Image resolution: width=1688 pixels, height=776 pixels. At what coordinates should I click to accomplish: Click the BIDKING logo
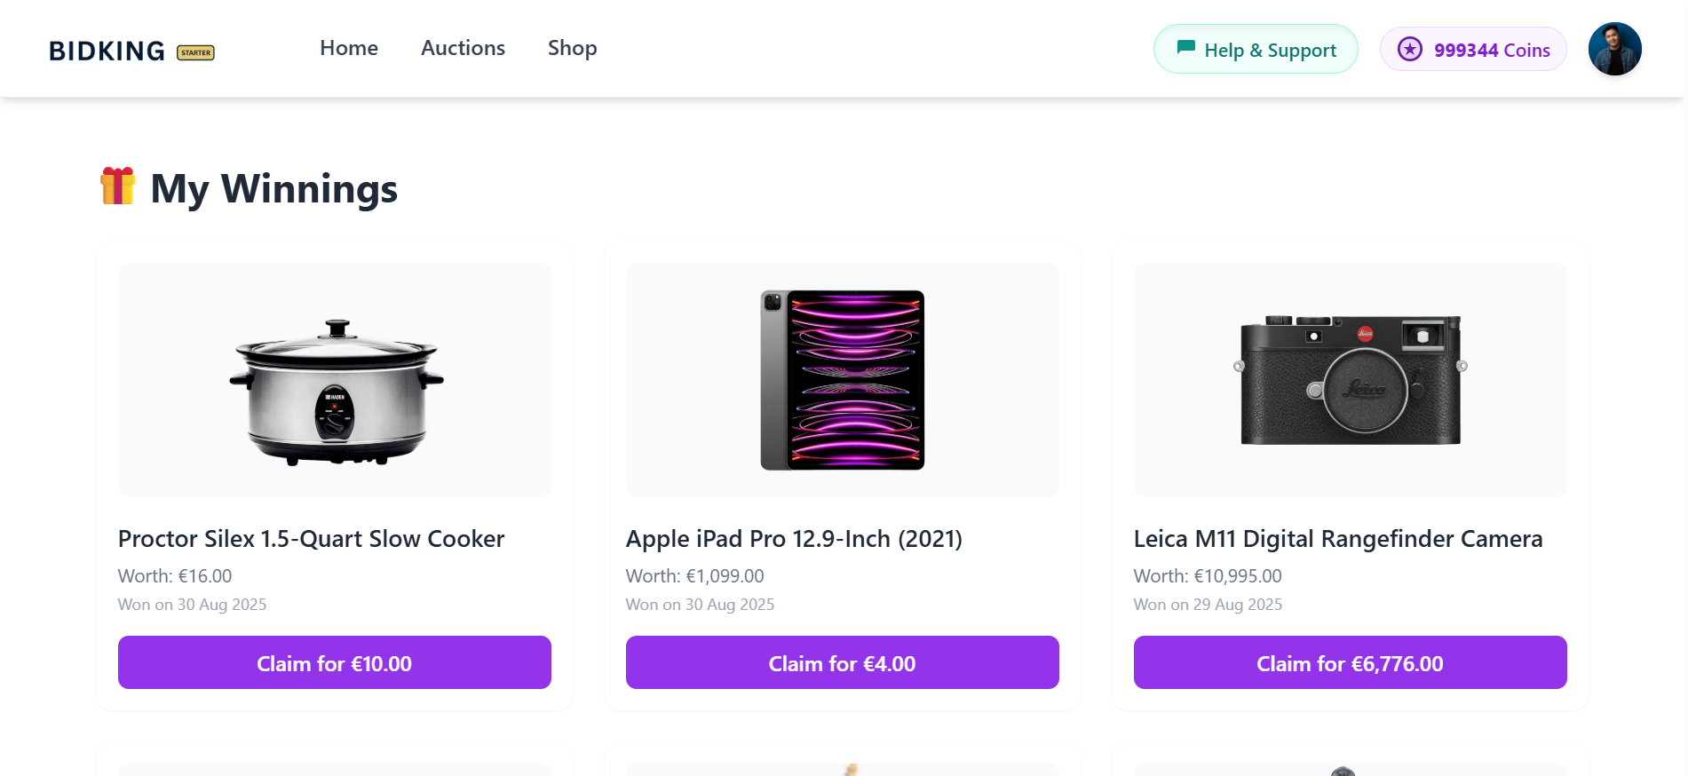pyautogui.click(x=107, y=51)
